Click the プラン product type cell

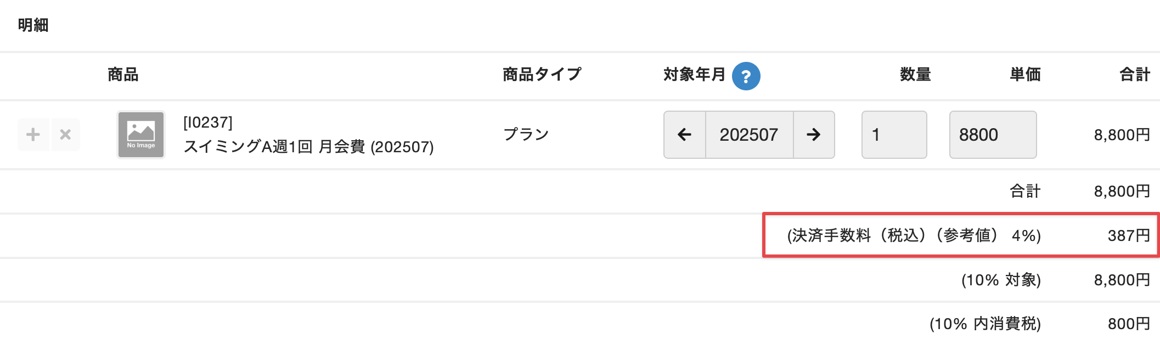[526, 135]
